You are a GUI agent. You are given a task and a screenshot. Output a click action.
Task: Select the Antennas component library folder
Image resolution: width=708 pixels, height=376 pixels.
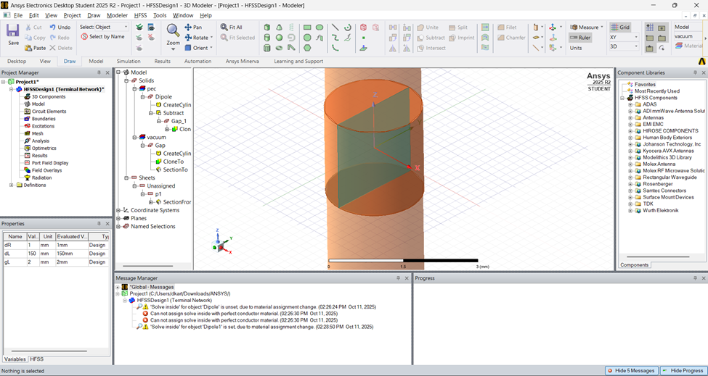(x=653, y=117)
